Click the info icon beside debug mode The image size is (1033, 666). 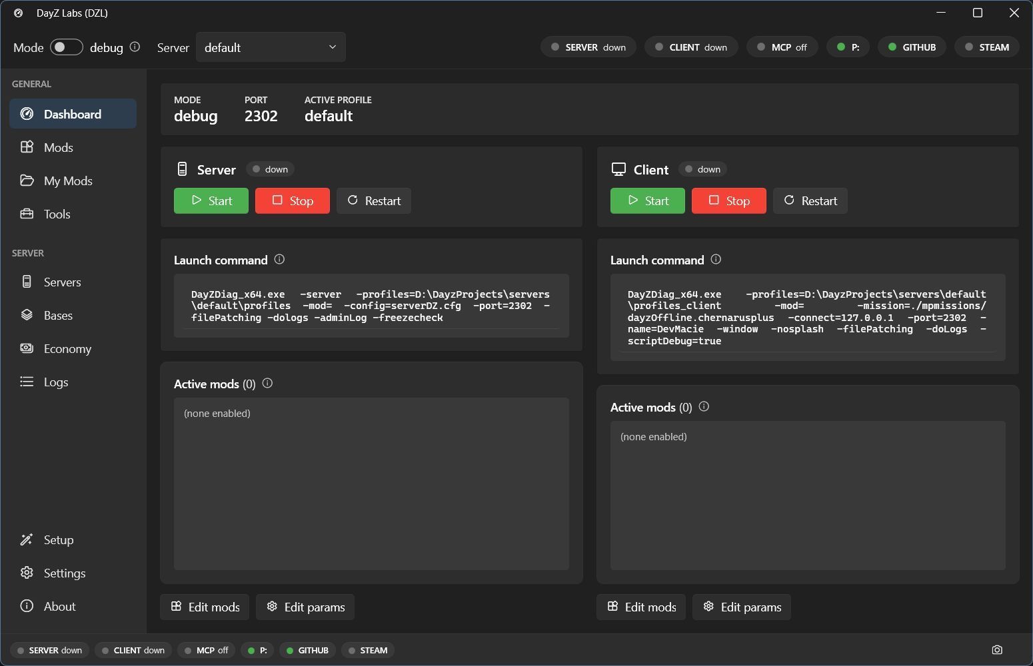[135, 47]
